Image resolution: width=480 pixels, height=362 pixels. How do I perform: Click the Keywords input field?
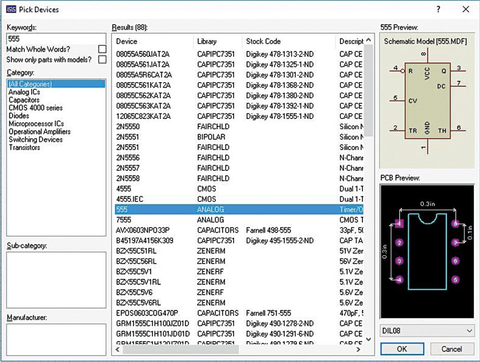coord(56,38)
